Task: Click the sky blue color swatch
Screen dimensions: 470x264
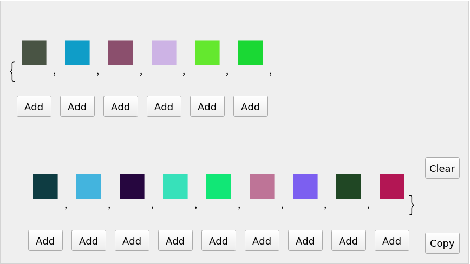Action: [x=89, y=186]
